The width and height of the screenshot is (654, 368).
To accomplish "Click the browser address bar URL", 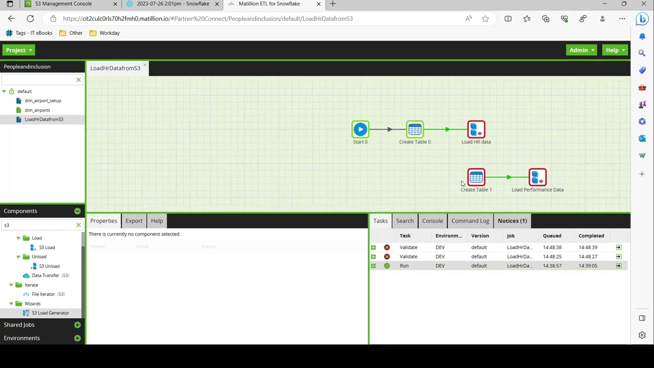I will (207, 19).
